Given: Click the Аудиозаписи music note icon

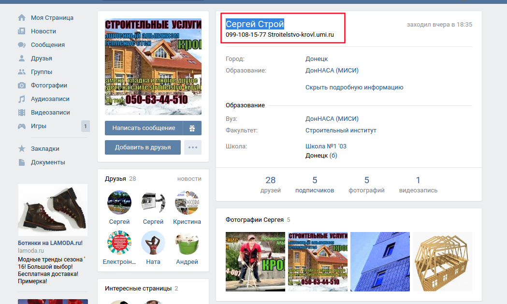Looking at the screenshot, I should pos(22,99).
